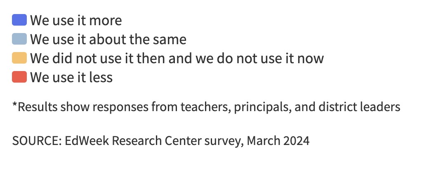
Task: Click the yellow "did not use it" swatch
Action: click(19, 58)
